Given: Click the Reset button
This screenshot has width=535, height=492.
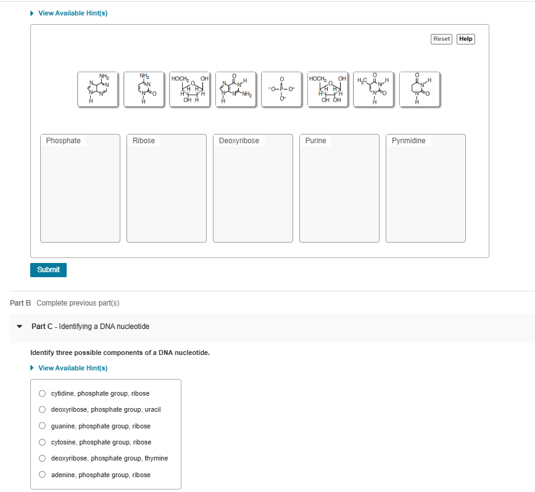Looking at the screenshot, I should [442, 39].
